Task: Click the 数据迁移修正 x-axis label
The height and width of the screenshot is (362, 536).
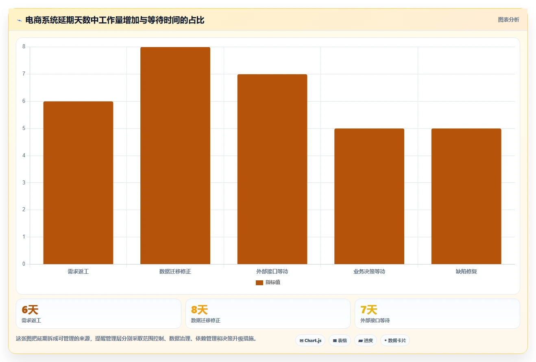Action: click(175, 271)
